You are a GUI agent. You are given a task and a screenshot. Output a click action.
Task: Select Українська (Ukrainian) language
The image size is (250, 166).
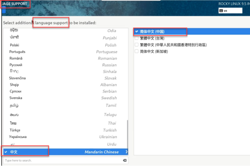pos(63,137)
